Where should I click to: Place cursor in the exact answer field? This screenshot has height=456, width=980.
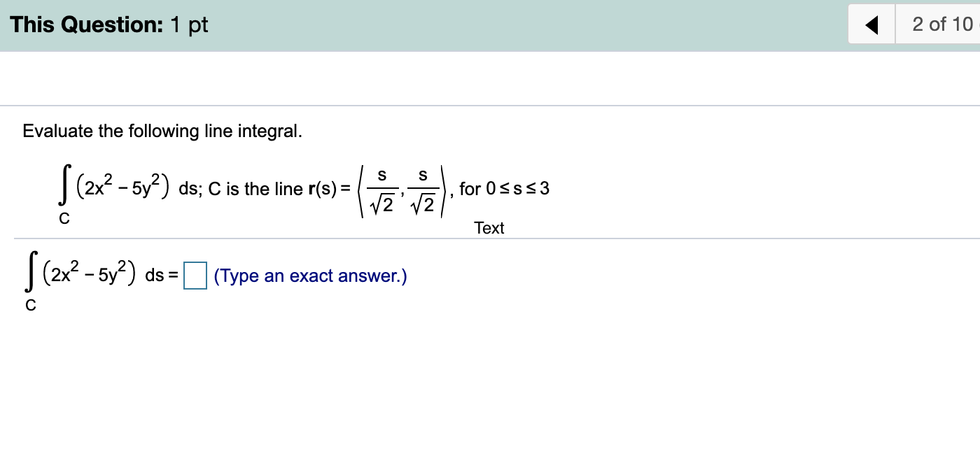[195, 276]
